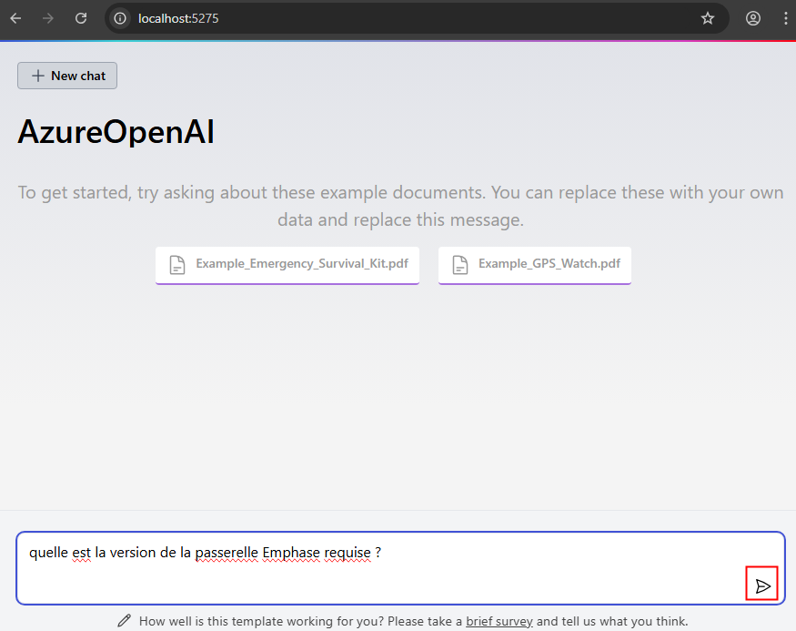
Task: Open the browser profile account icon
Action: [x=753, y=18]
